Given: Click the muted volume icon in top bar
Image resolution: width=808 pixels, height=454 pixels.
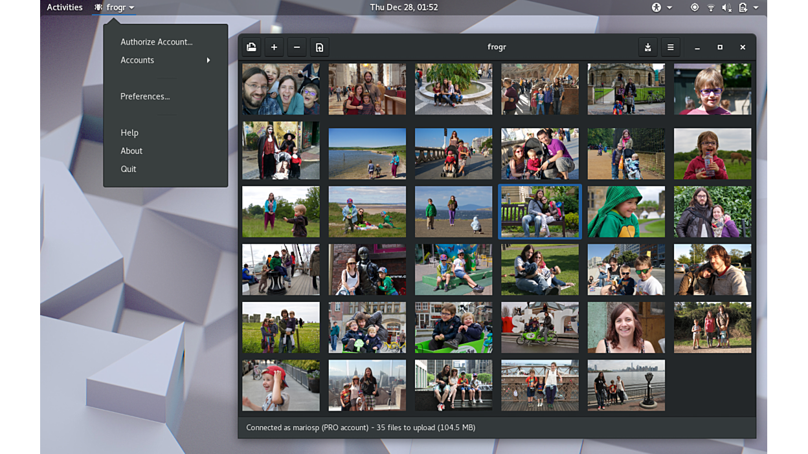Looking at the screenshot, I should coord(726,8).
